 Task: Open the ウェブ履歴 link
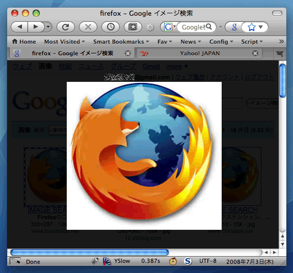190,77
